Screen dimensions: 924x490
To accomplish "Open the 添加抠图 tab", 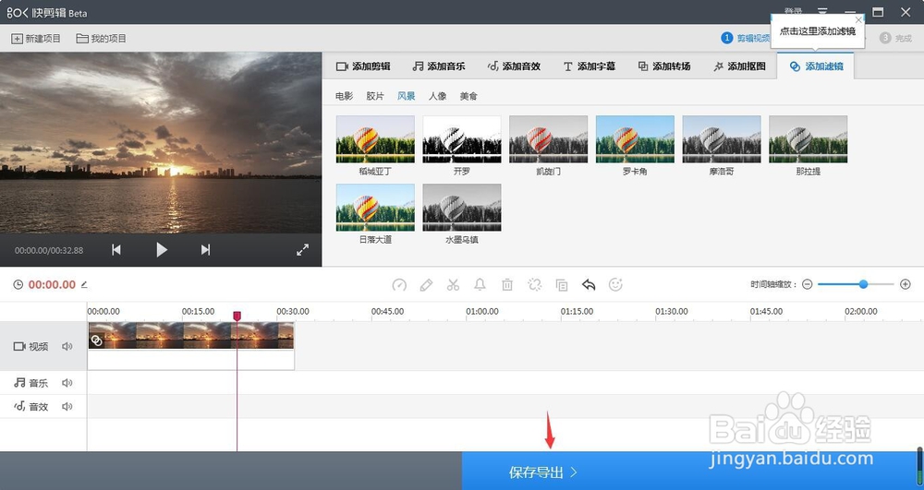I will pyautogui.click(x=739, y=66).
